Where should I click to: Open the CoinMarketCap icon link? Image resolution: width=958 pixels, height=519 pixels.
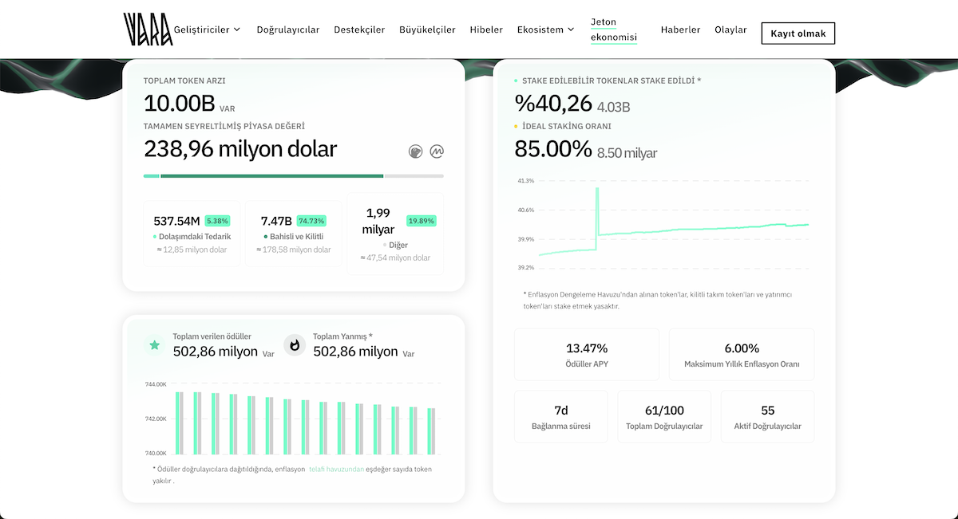[437, 151]
